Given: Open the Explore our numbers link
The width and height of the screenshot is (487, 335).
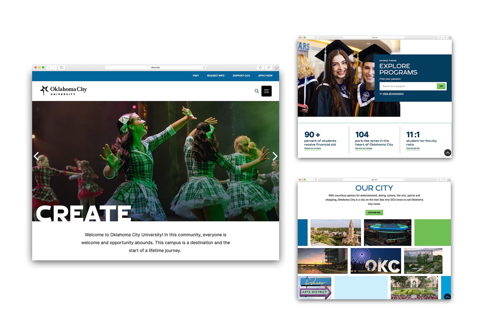Looking at the screenshot, I should [312, 148].
